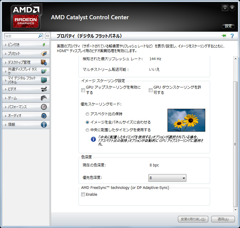
Task: Select アスペクト比の保持 radio option
Action: click(x=87, y=114)
